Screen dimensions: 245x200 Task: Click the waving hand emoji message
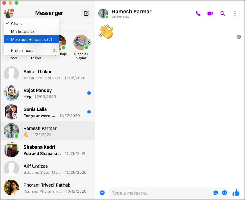pos(106,32)
